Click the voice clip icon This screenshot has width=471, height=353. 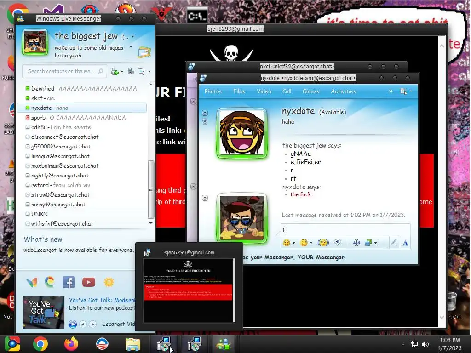338,242
